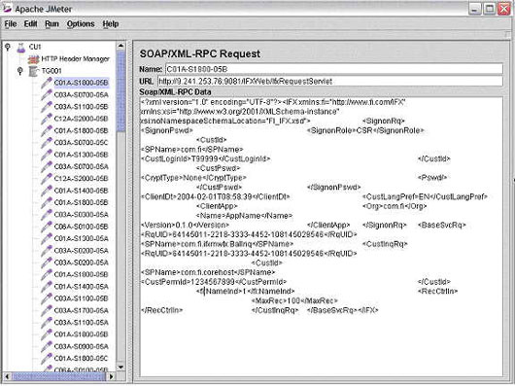Click the sampler icon beside C03A-S1700-05A
Viewport: 515px width, 386px height.
[x=47, y=310]
